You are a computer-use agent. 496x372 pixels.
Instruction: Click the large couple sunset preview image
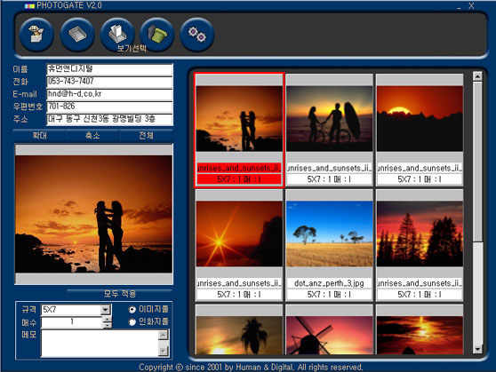click(x=93, y=214)
